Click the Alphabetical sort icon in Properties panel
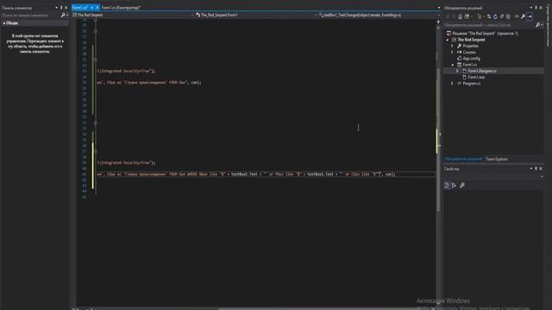552x310 pixels. tap(454, 185)
